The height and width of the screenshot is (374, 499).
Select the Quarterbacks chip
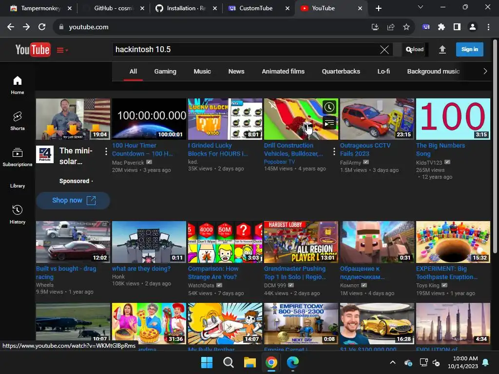(341, 72)
